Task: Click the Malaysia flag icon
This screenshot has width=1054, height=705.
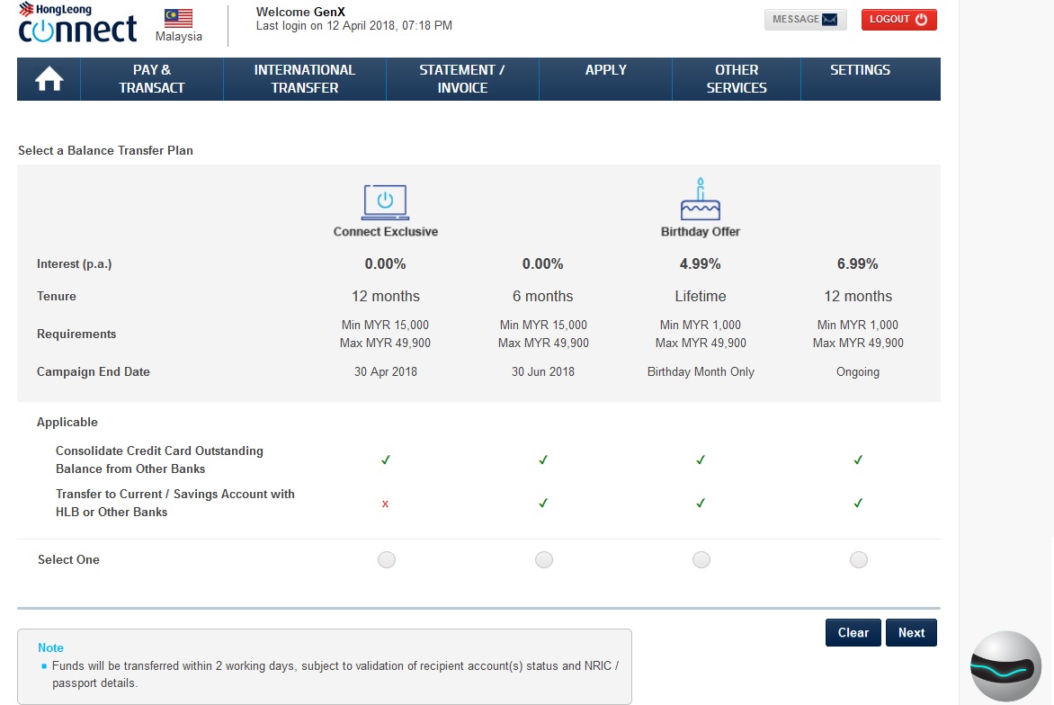Action: [178, 19]
